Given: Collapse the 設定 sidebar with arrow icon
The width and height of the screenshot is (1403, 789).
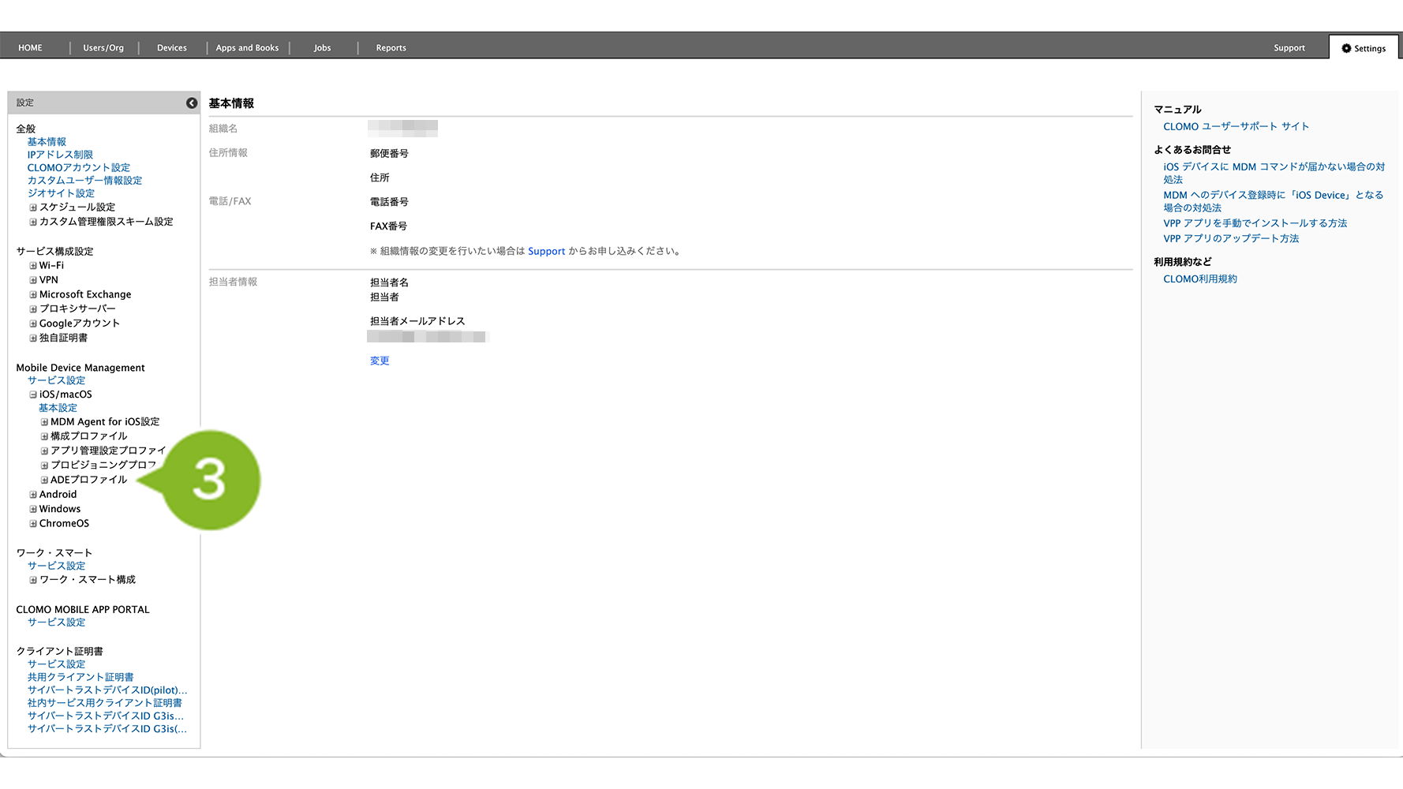Looking at the screenshot, I should 192,103.
